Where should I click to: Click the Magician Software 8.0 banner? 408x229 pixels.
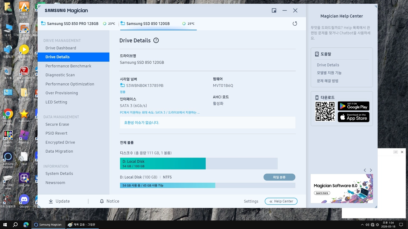(342, 188)
